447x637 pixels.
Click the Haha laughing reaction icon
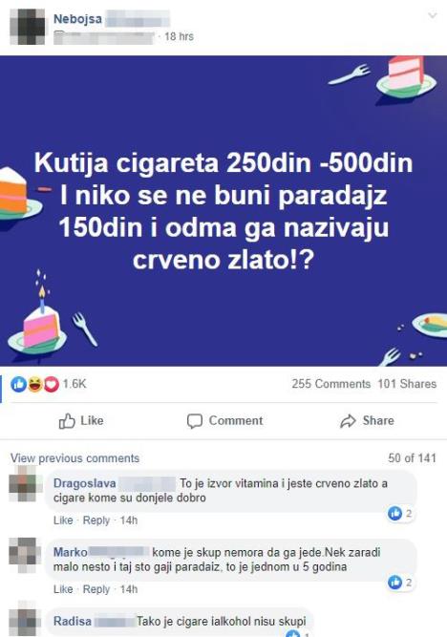35,384
